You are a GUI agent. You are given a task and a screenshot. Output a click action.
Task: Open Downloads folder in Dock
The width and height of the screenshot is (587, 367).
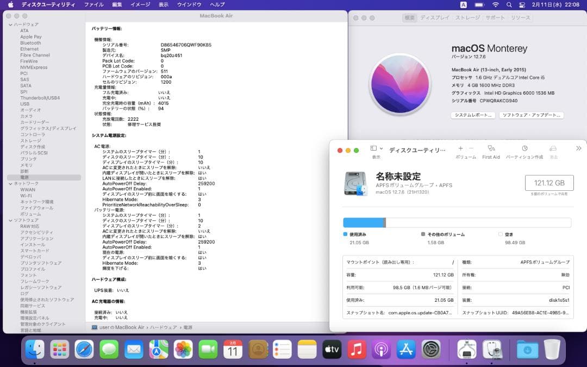(527, 350)
